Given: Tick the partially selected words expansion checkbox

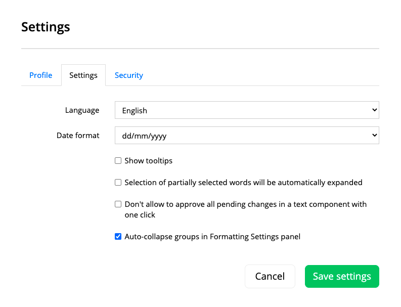Looking at the screenshot, I should 118,183.
